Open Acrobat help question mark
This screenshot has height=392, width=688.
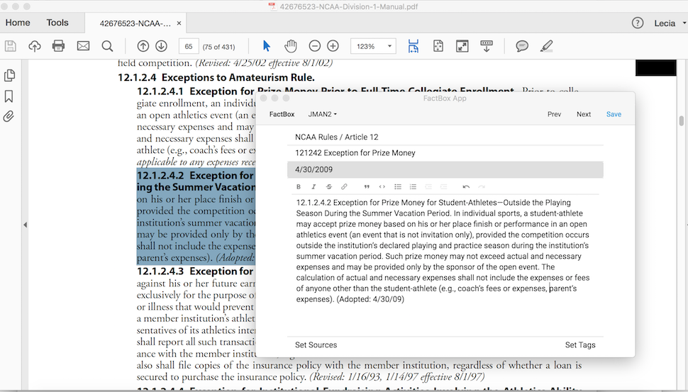(638, 23)
